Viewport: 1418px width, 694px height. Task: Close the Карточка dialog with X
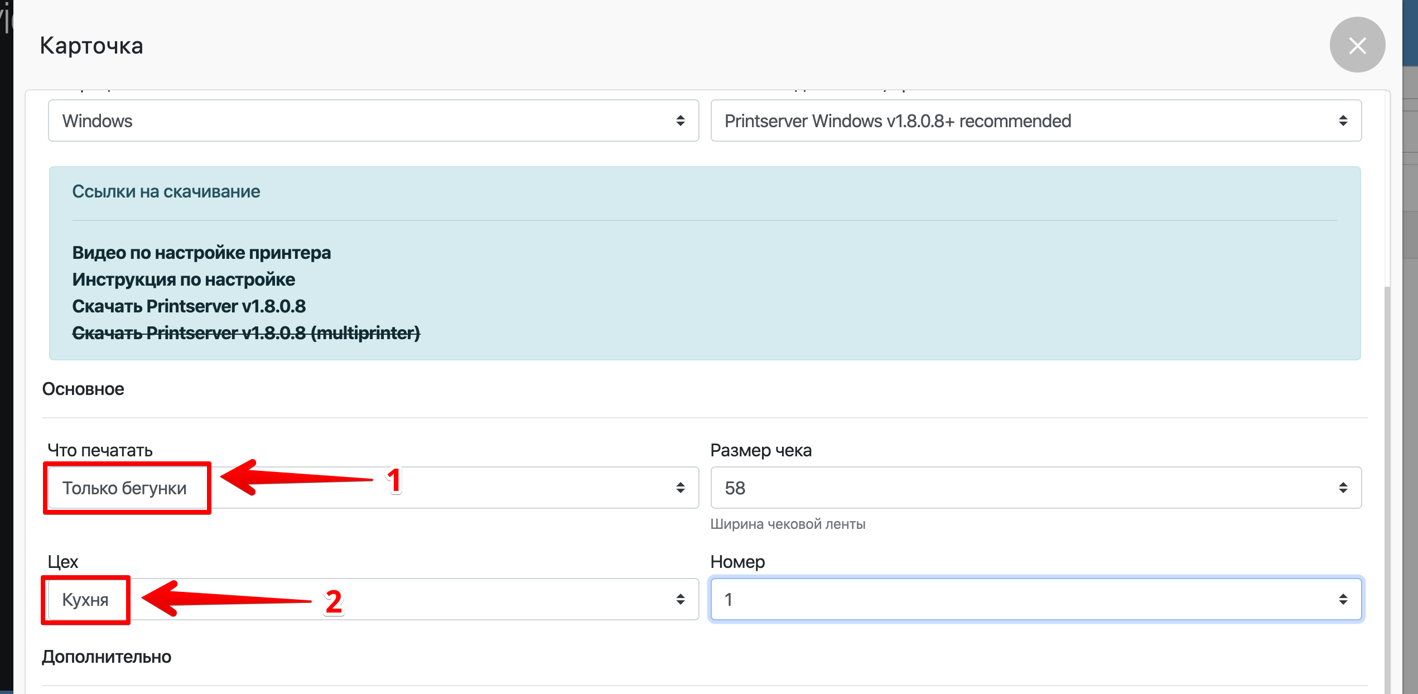(x=1357, y=45)
